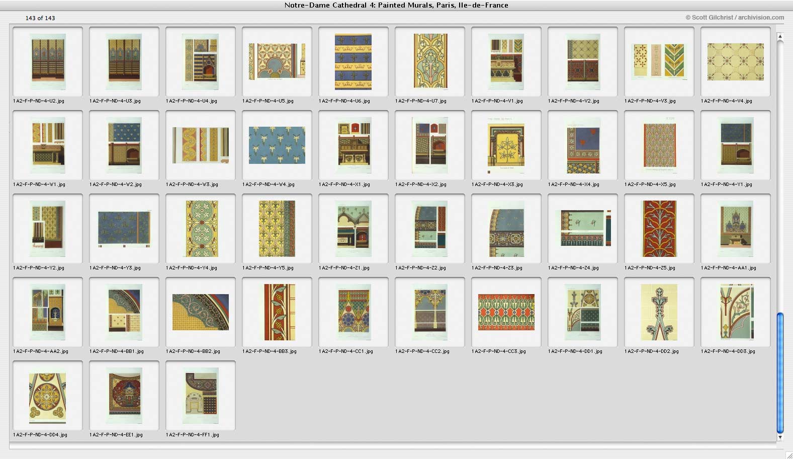
Task: Open thumbnail 1A2-F-P-ND-4-Z1.jpg
Action: click(354, 229)
